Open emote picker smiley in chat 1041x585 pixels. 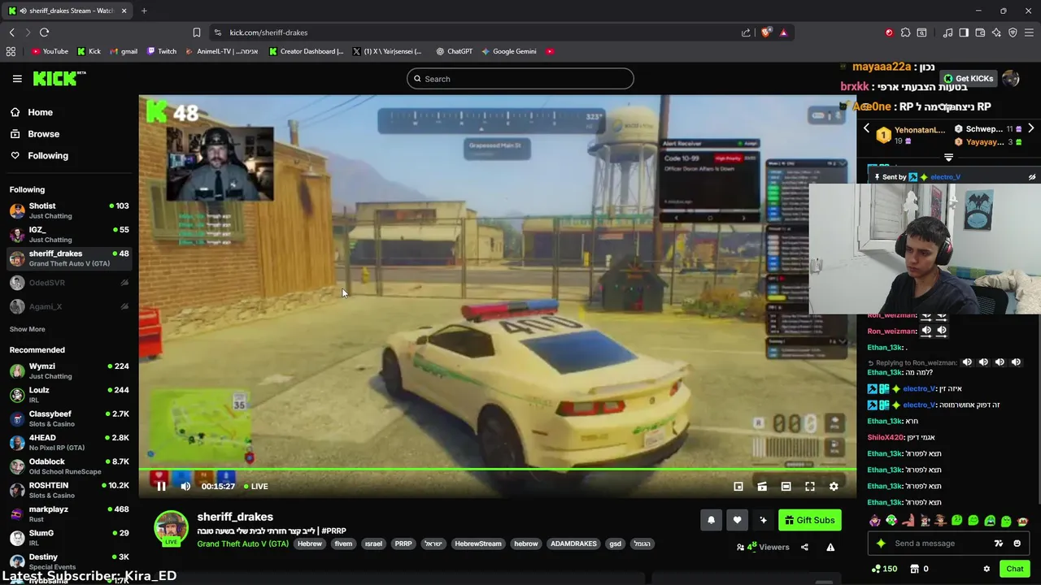pyautogui.click(x=1017, y=544)
